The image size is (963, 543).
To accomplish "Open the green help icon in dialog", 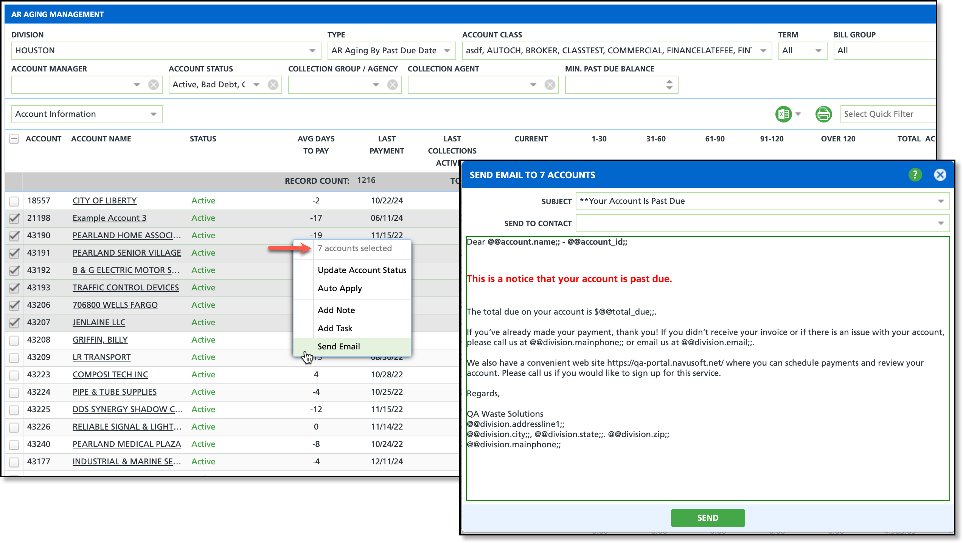I will click(x=915, y=175).
